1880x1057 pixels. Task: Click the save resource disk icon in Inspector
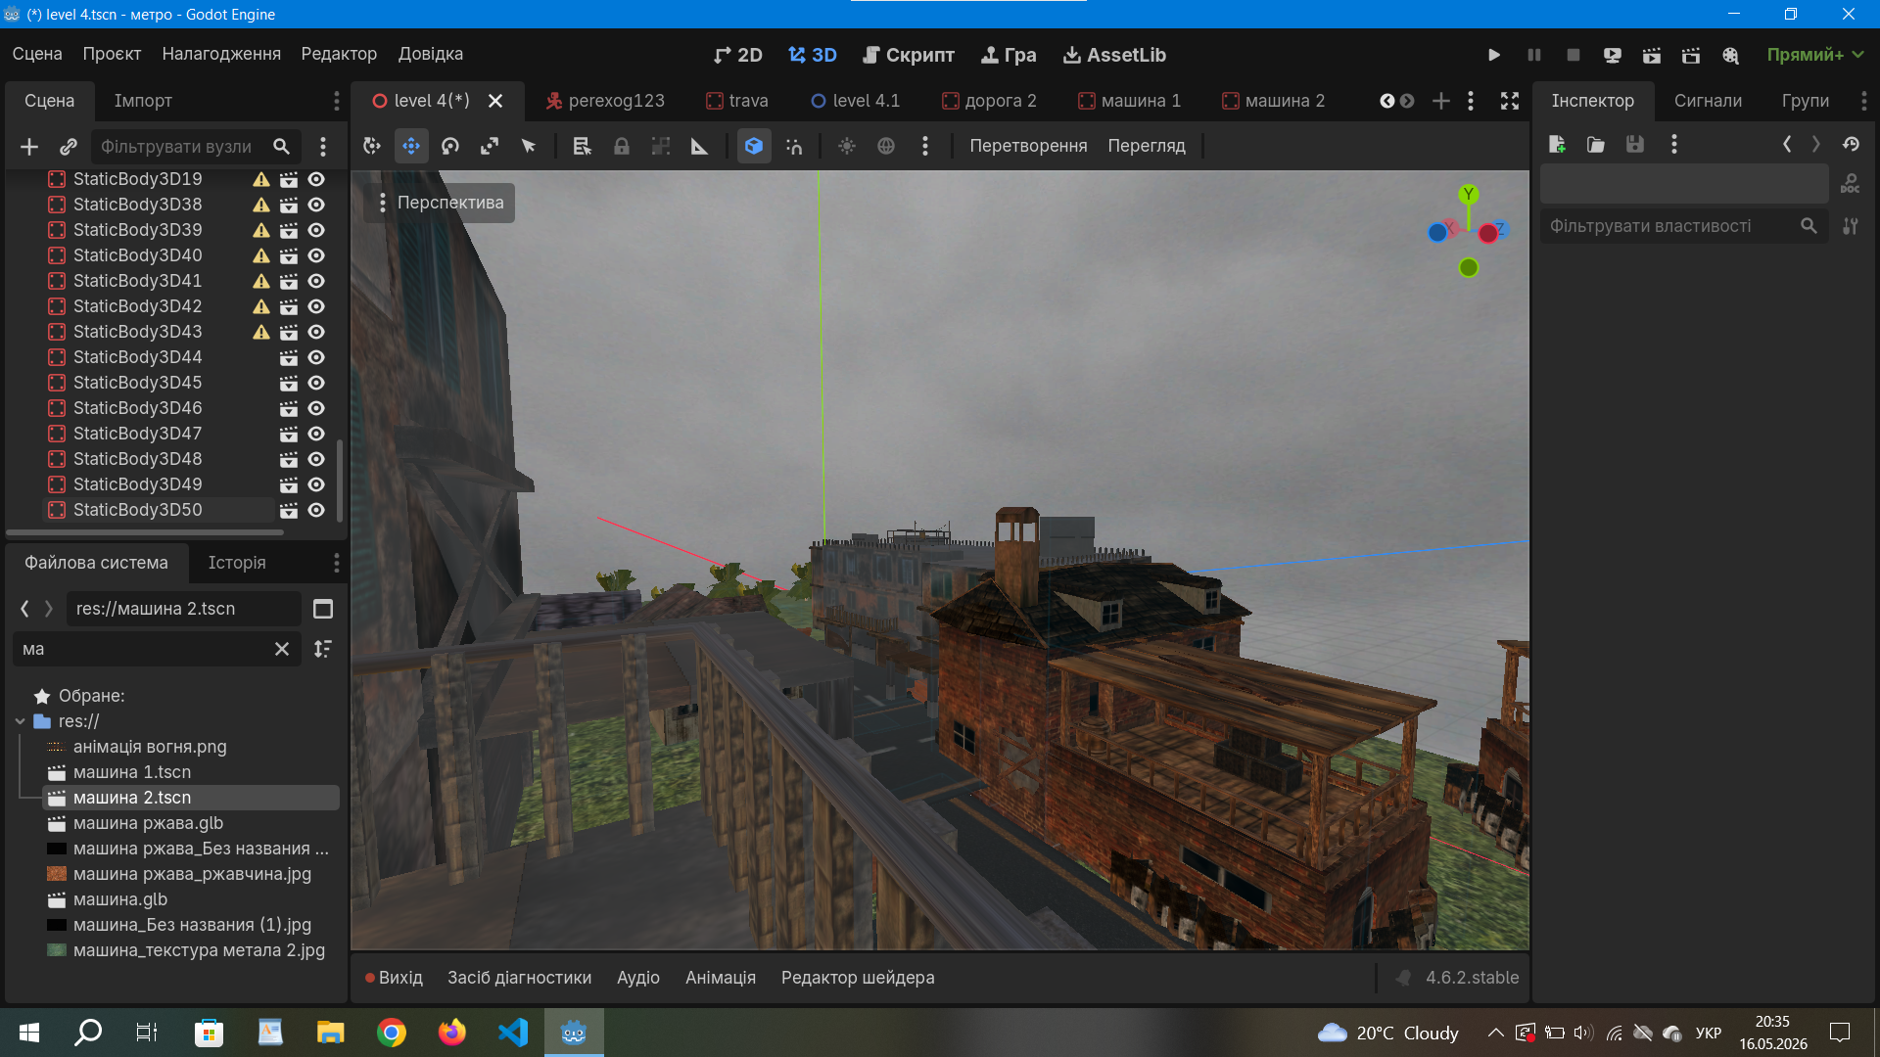click(1635, 145)
